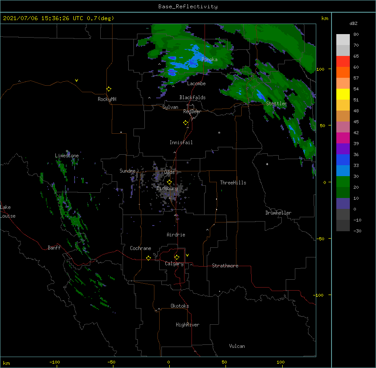This screenshot has width=376, height=368.
Task: Select the Cochrane label
Action: 140,248
